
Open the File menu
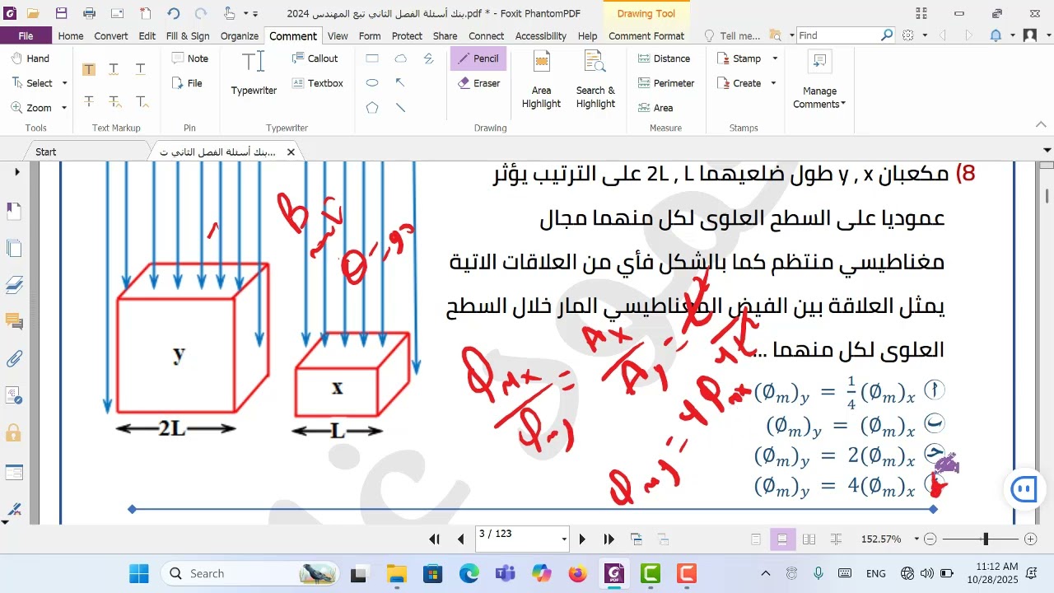pos(26,35)
